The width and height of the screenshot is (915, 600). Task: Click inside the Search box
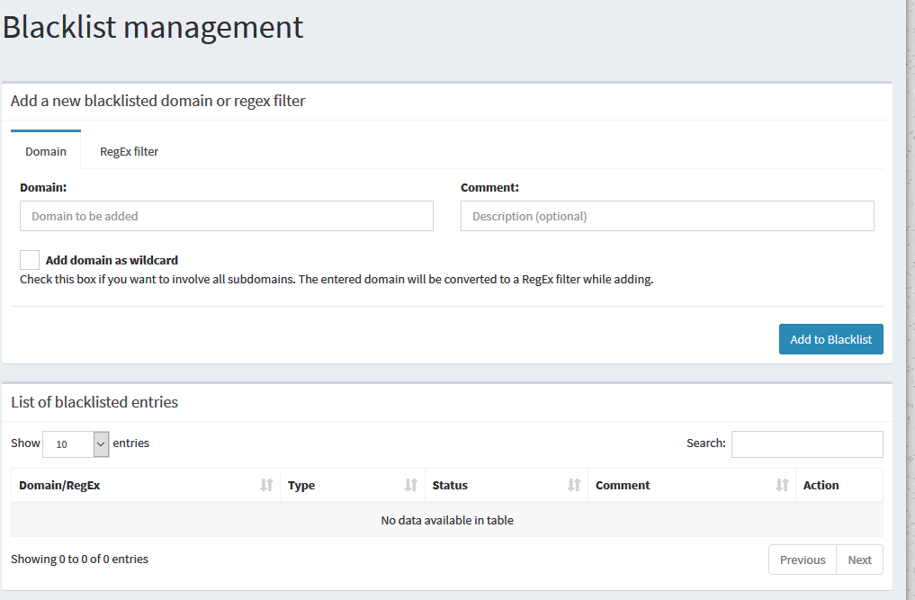coord(807,443)
